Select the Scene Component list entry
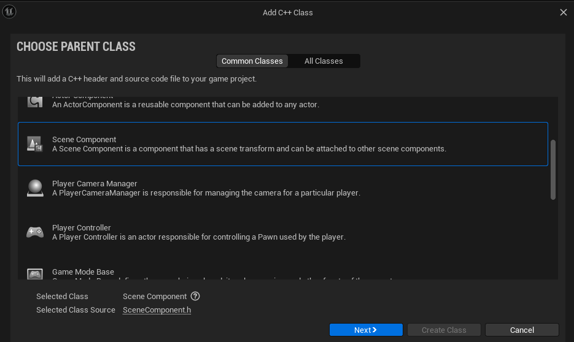 click(x=283, y=144)
